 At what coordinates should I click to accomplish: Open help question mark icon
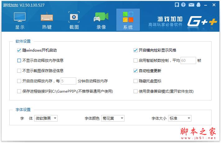(183, 5)
